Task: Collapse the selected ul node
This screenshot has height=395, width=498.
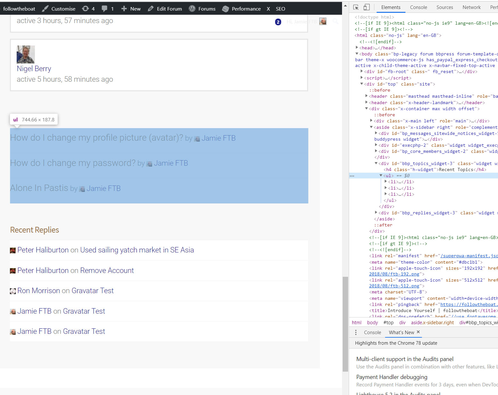Action: 381,176
